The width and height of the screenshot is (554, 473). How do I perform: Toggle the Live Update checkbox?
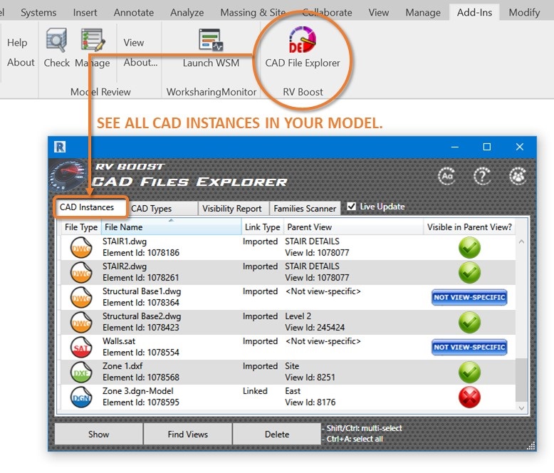tap(351, 206)
